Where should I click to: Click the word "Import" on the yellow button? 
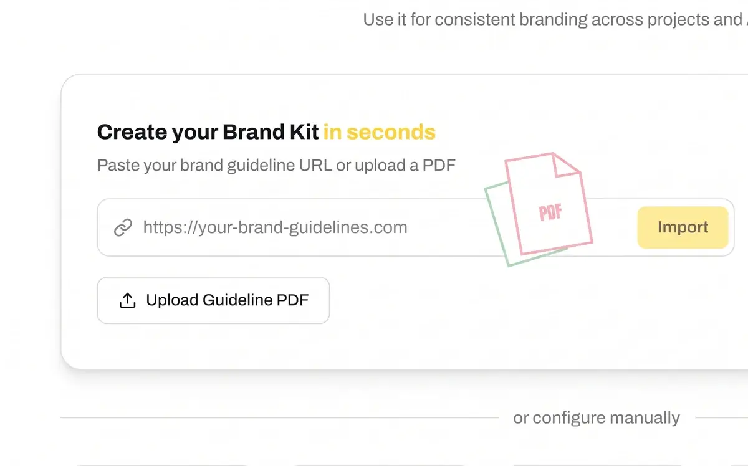tap(683, 227)
